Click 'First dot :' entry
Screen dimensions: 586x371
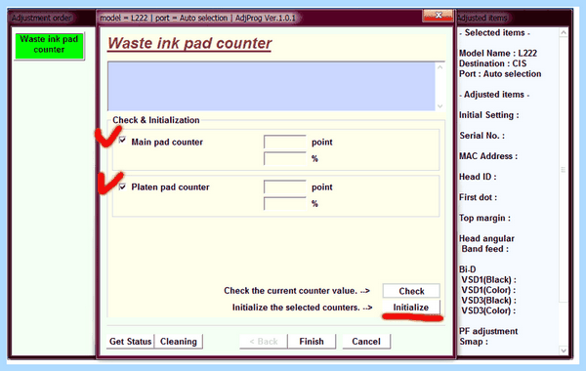[x=478, y=197]
